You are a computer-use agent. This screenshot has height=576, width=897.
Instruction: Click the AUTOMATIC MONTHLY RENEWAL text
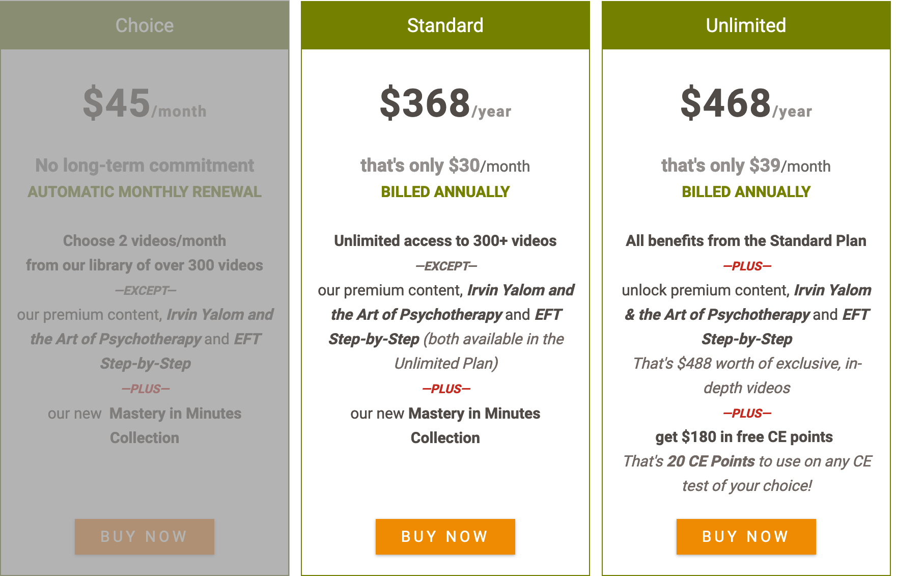pyautogui.click(x=145, y=192)
